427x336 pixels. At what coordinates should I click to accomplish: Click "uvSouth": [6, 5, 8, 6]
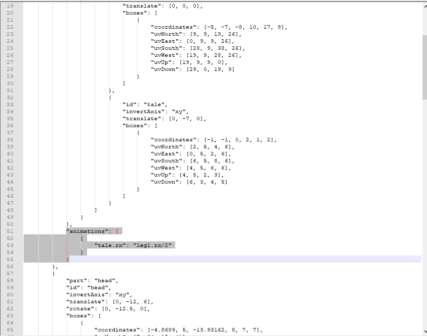point(192,161)
